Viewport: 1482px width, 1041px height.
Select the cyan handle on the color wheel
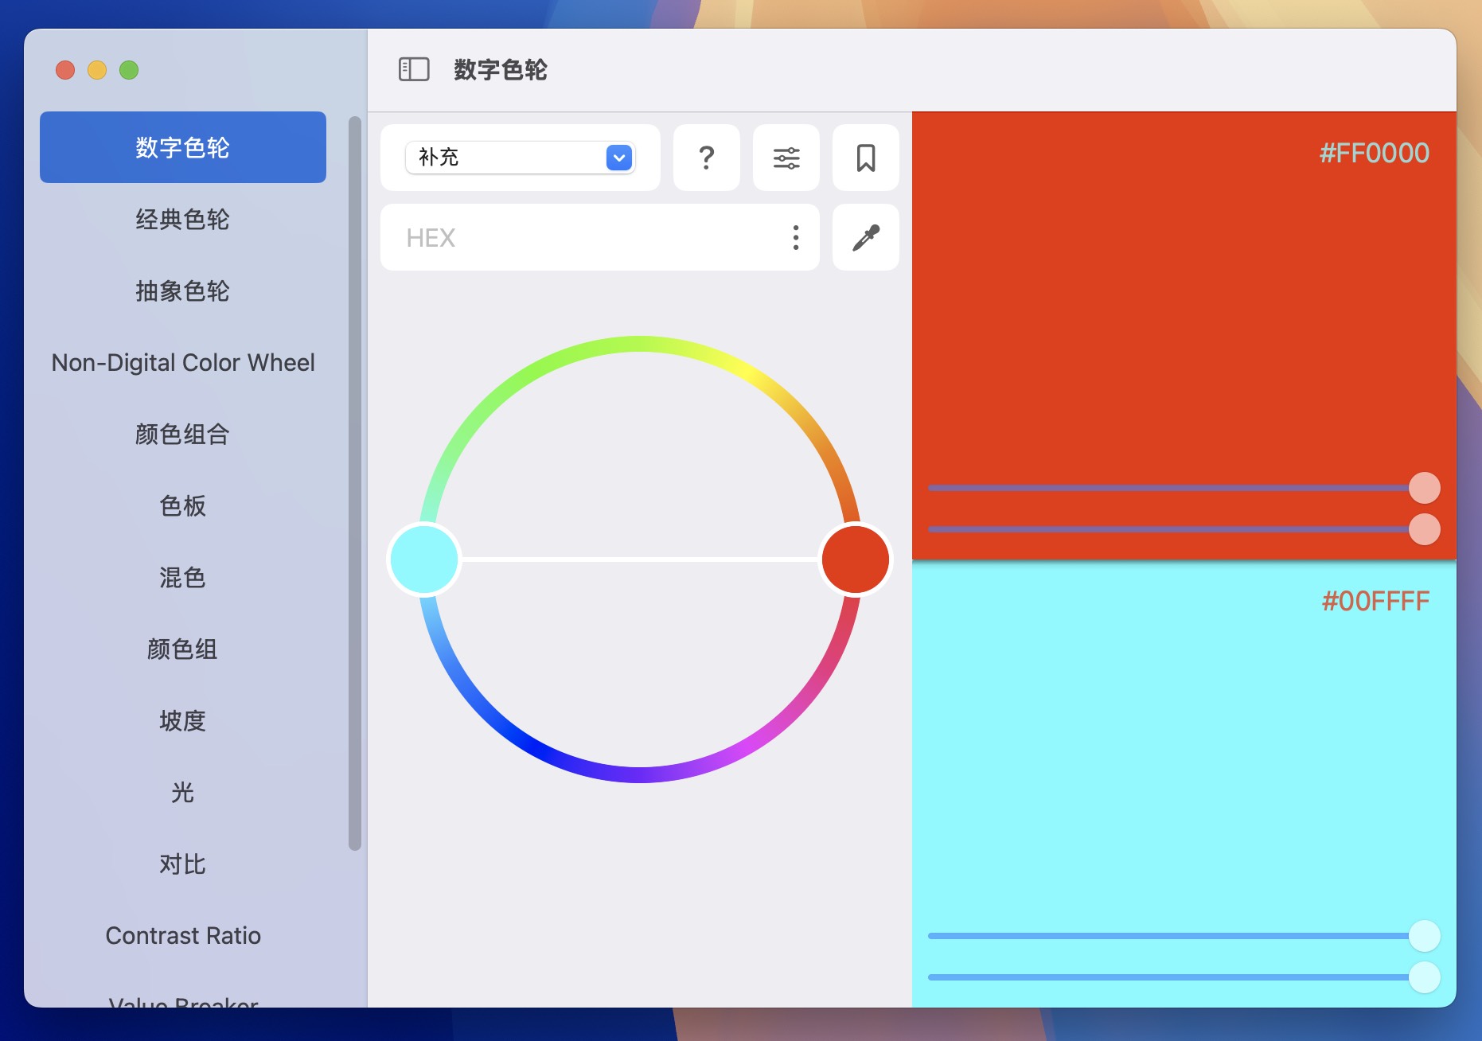click(424, 559)
